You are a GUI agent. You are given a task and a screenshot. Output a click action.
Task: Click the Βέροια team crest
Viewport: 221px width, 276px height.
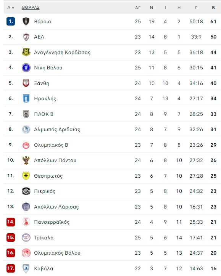coord(26,21)
